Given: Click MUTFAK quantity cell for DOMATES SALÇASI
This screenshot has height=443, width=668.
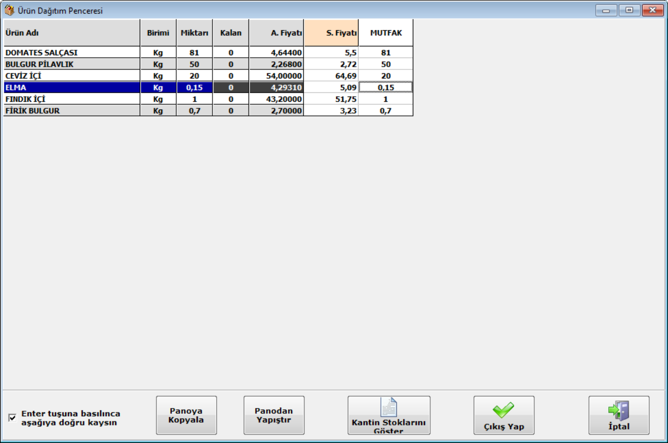Looking at the screenshot, I should coord(385,53).
